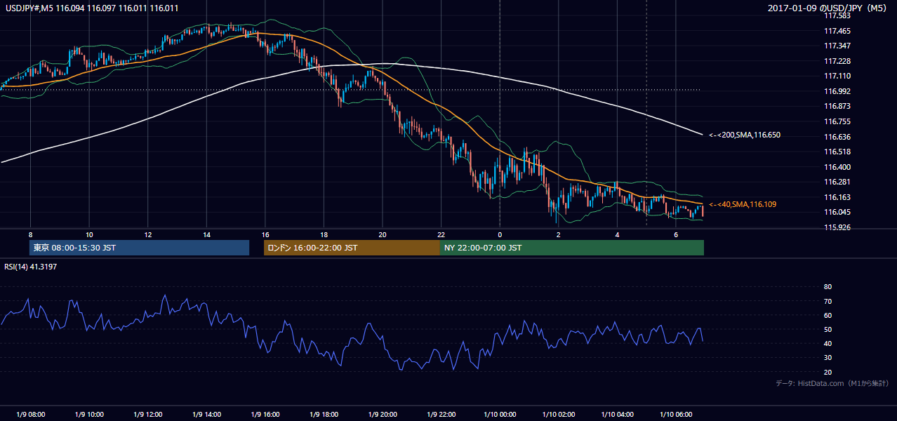The height and width of the screenshot is (421, 897).
Task: Click the 116.873 price axis label
Action: coord(837,106)
